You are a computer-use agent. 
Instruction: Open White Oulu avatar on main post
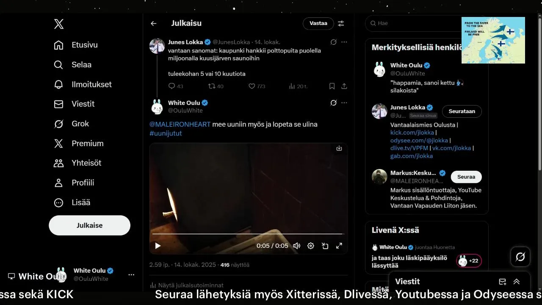[157, 107]
